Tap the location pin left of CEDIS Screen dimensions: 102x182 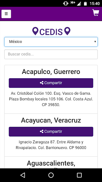point(35,31)
